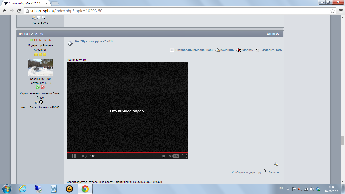Click the RU language indicator in the taskbar

[x=281, y=188]
